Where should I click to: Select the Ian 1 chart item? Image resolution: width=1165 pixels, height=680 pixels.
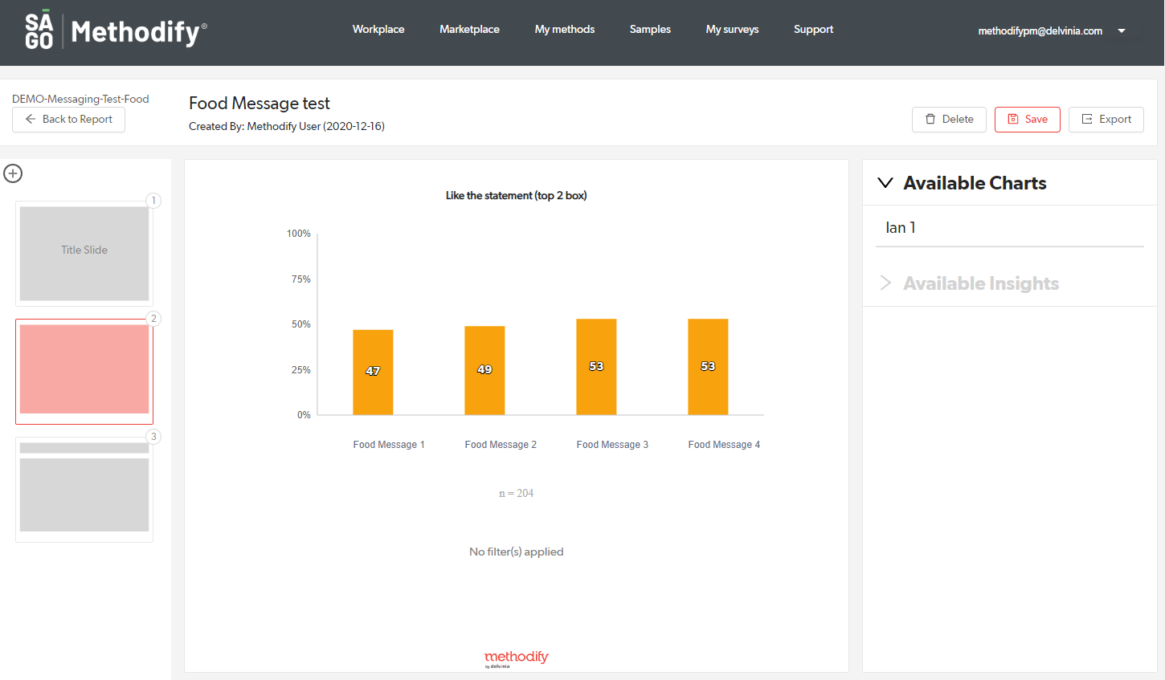[901, 228]
